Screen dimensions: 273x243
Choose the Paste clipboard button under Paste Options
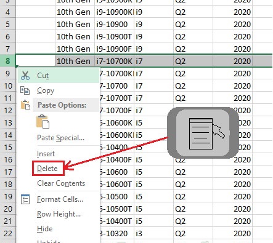pos(43,122)
